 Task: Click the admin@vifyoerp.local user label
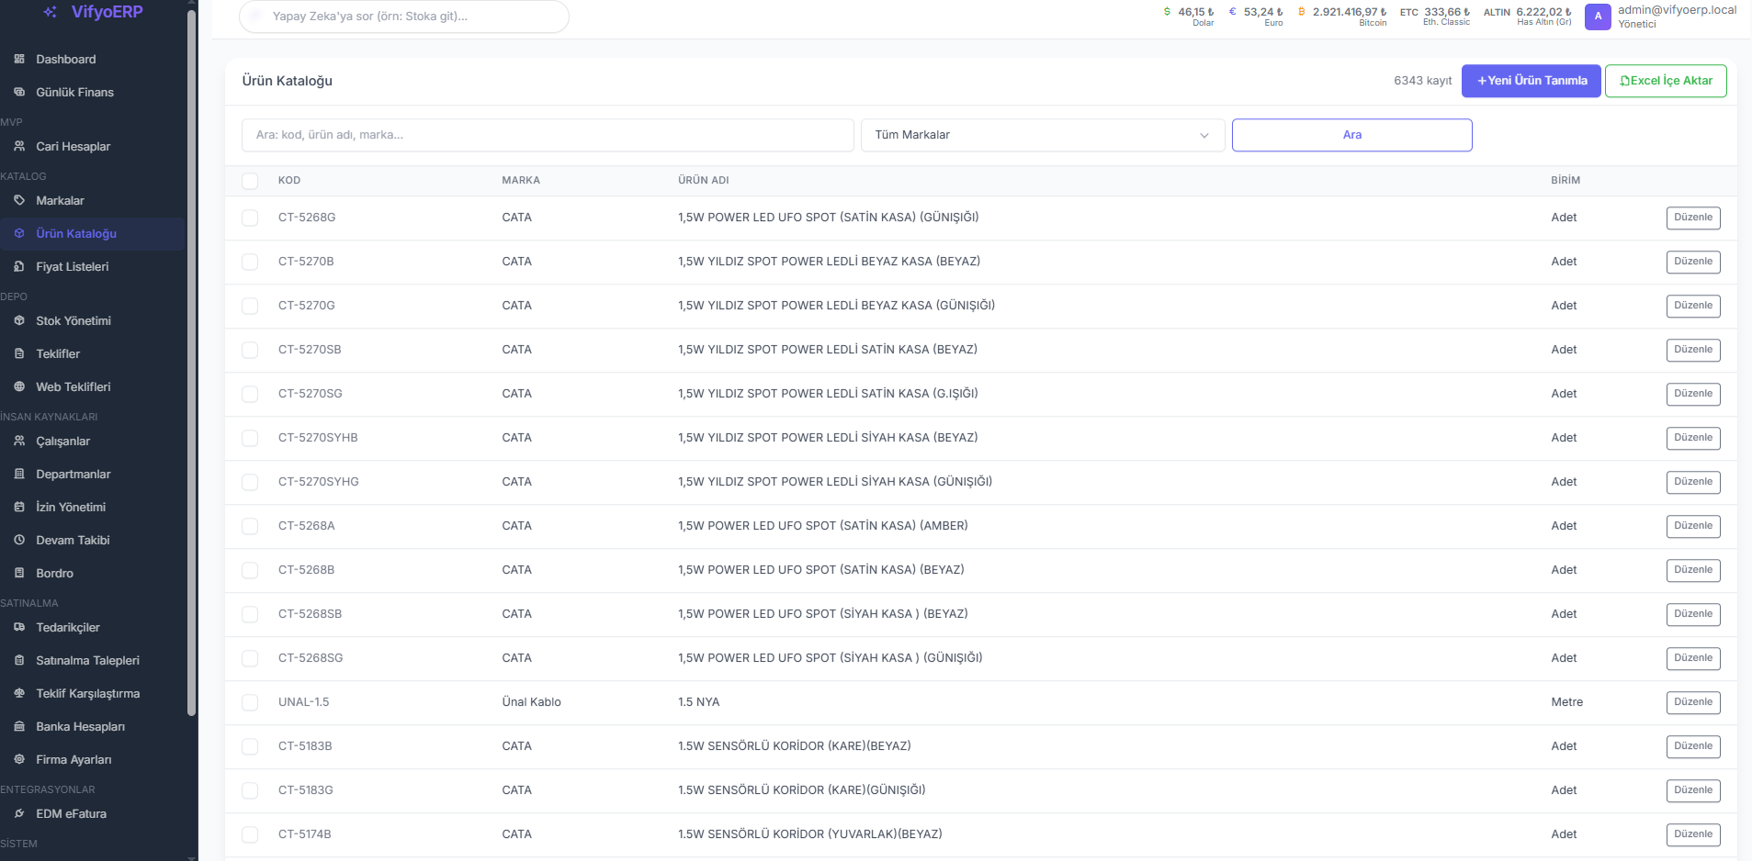(1678, 10)
